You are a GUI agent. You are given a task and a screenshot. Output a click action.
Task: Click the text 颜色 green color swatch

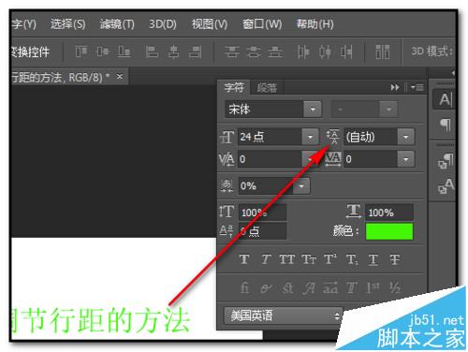(x=389, y=231)
